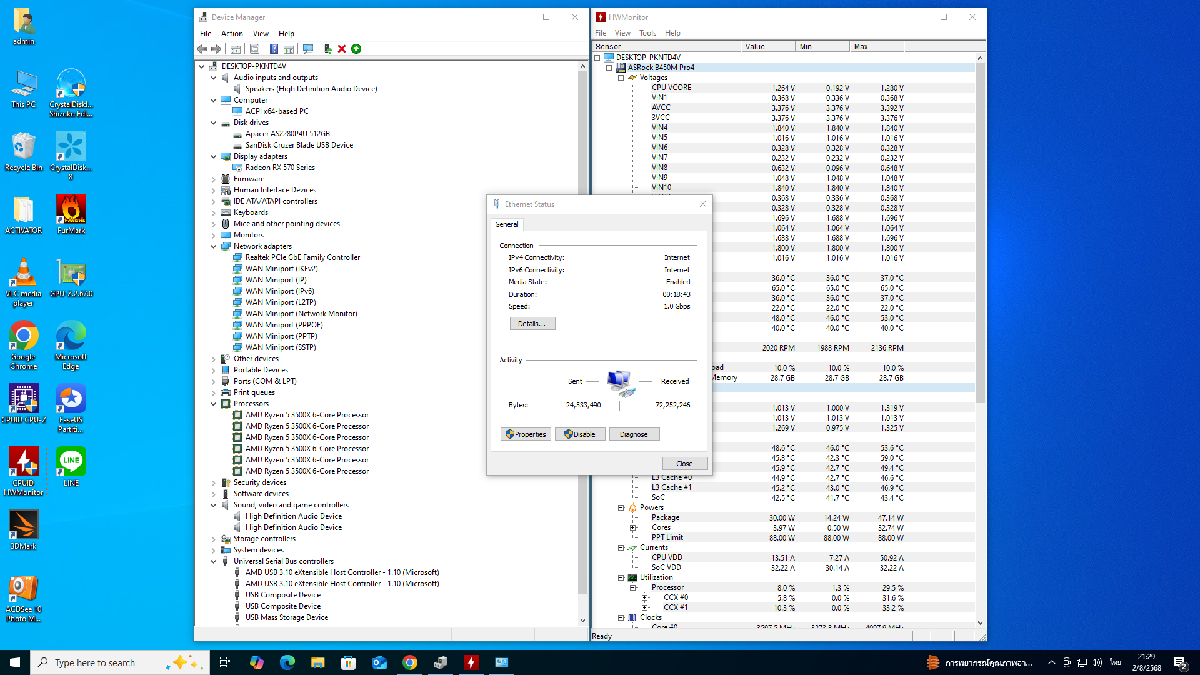Screen dimensions: 1200x675
Task: Open the Tools menu in HWMonitor
Action: [x=647, y=33]
